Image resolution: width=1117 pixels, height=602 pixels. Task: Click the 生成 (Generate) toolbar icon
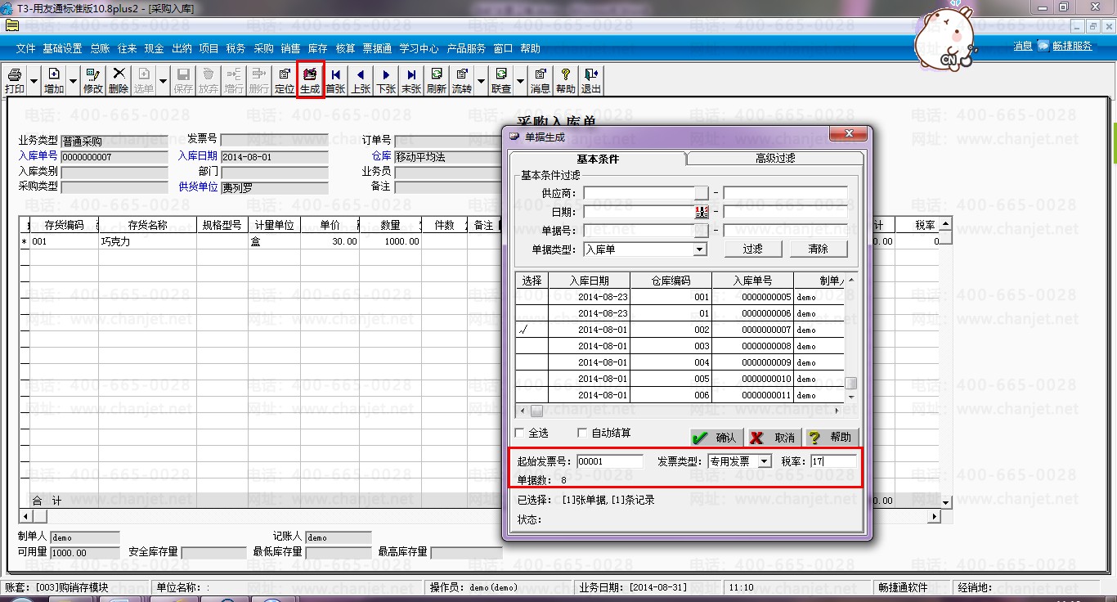pyautogui.click(x=310, y=80)
